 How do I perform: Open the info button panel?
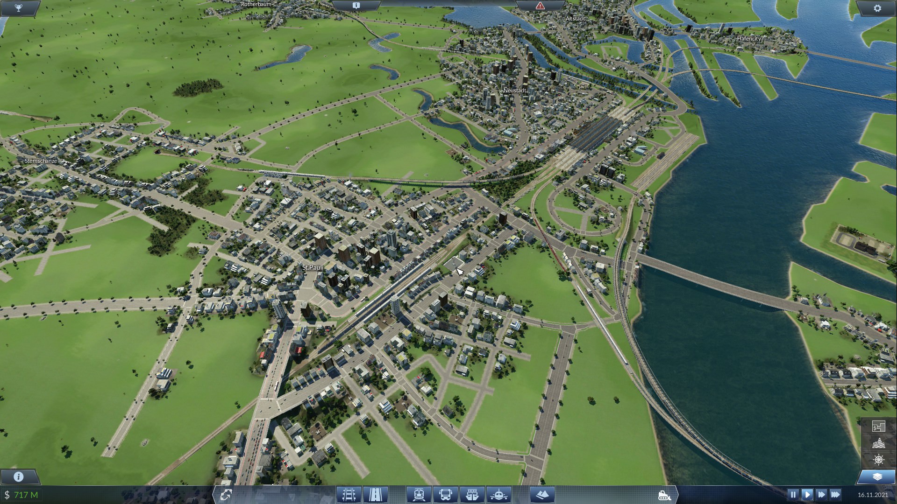click(x=19, y=476)
